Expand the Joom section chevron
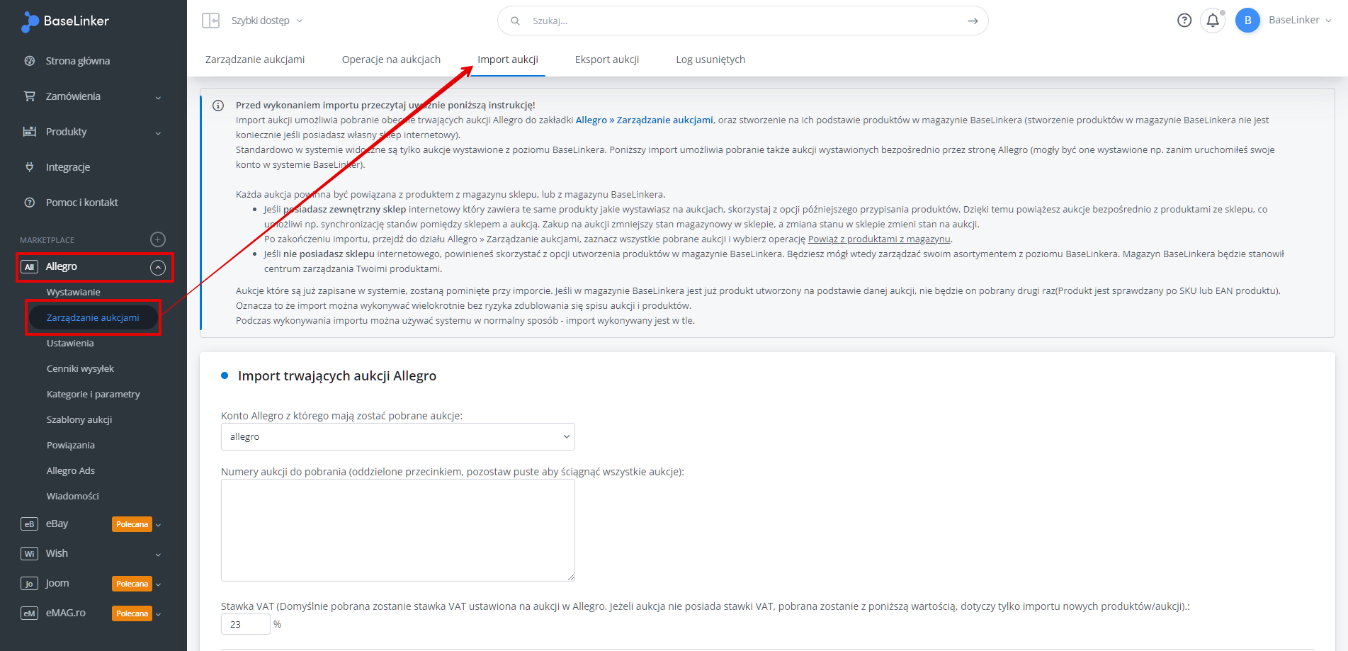The height and width of the screenshot is (651, 1348). click(158, 584)
